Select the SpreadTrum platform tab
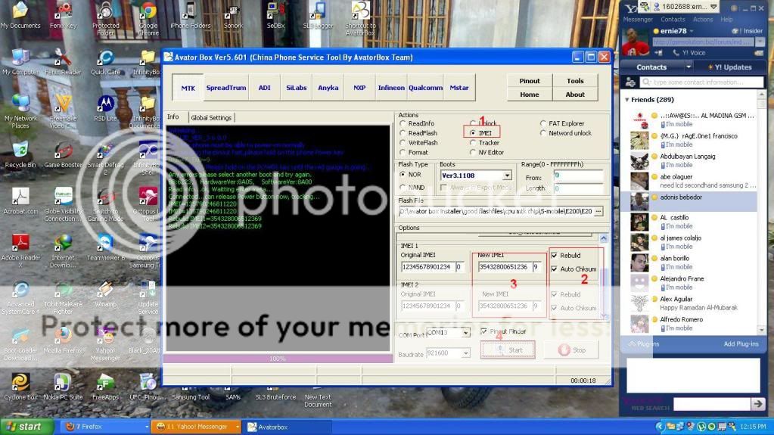Image resolution: width=774 pixels, height=435 pixels. (x=226, y=88)
